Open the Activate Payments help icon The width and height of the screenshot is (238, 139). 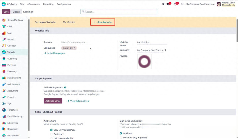click(x=65, y=87)
